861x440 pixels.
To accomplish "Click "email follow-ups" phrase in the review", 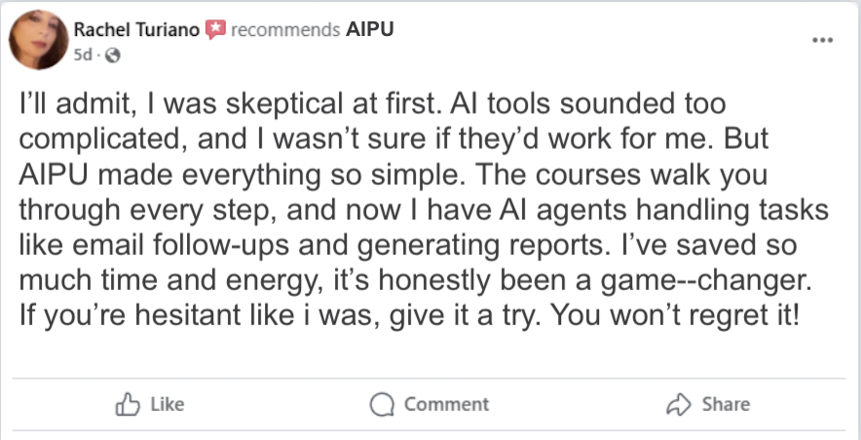I will [x=180, y=246].
